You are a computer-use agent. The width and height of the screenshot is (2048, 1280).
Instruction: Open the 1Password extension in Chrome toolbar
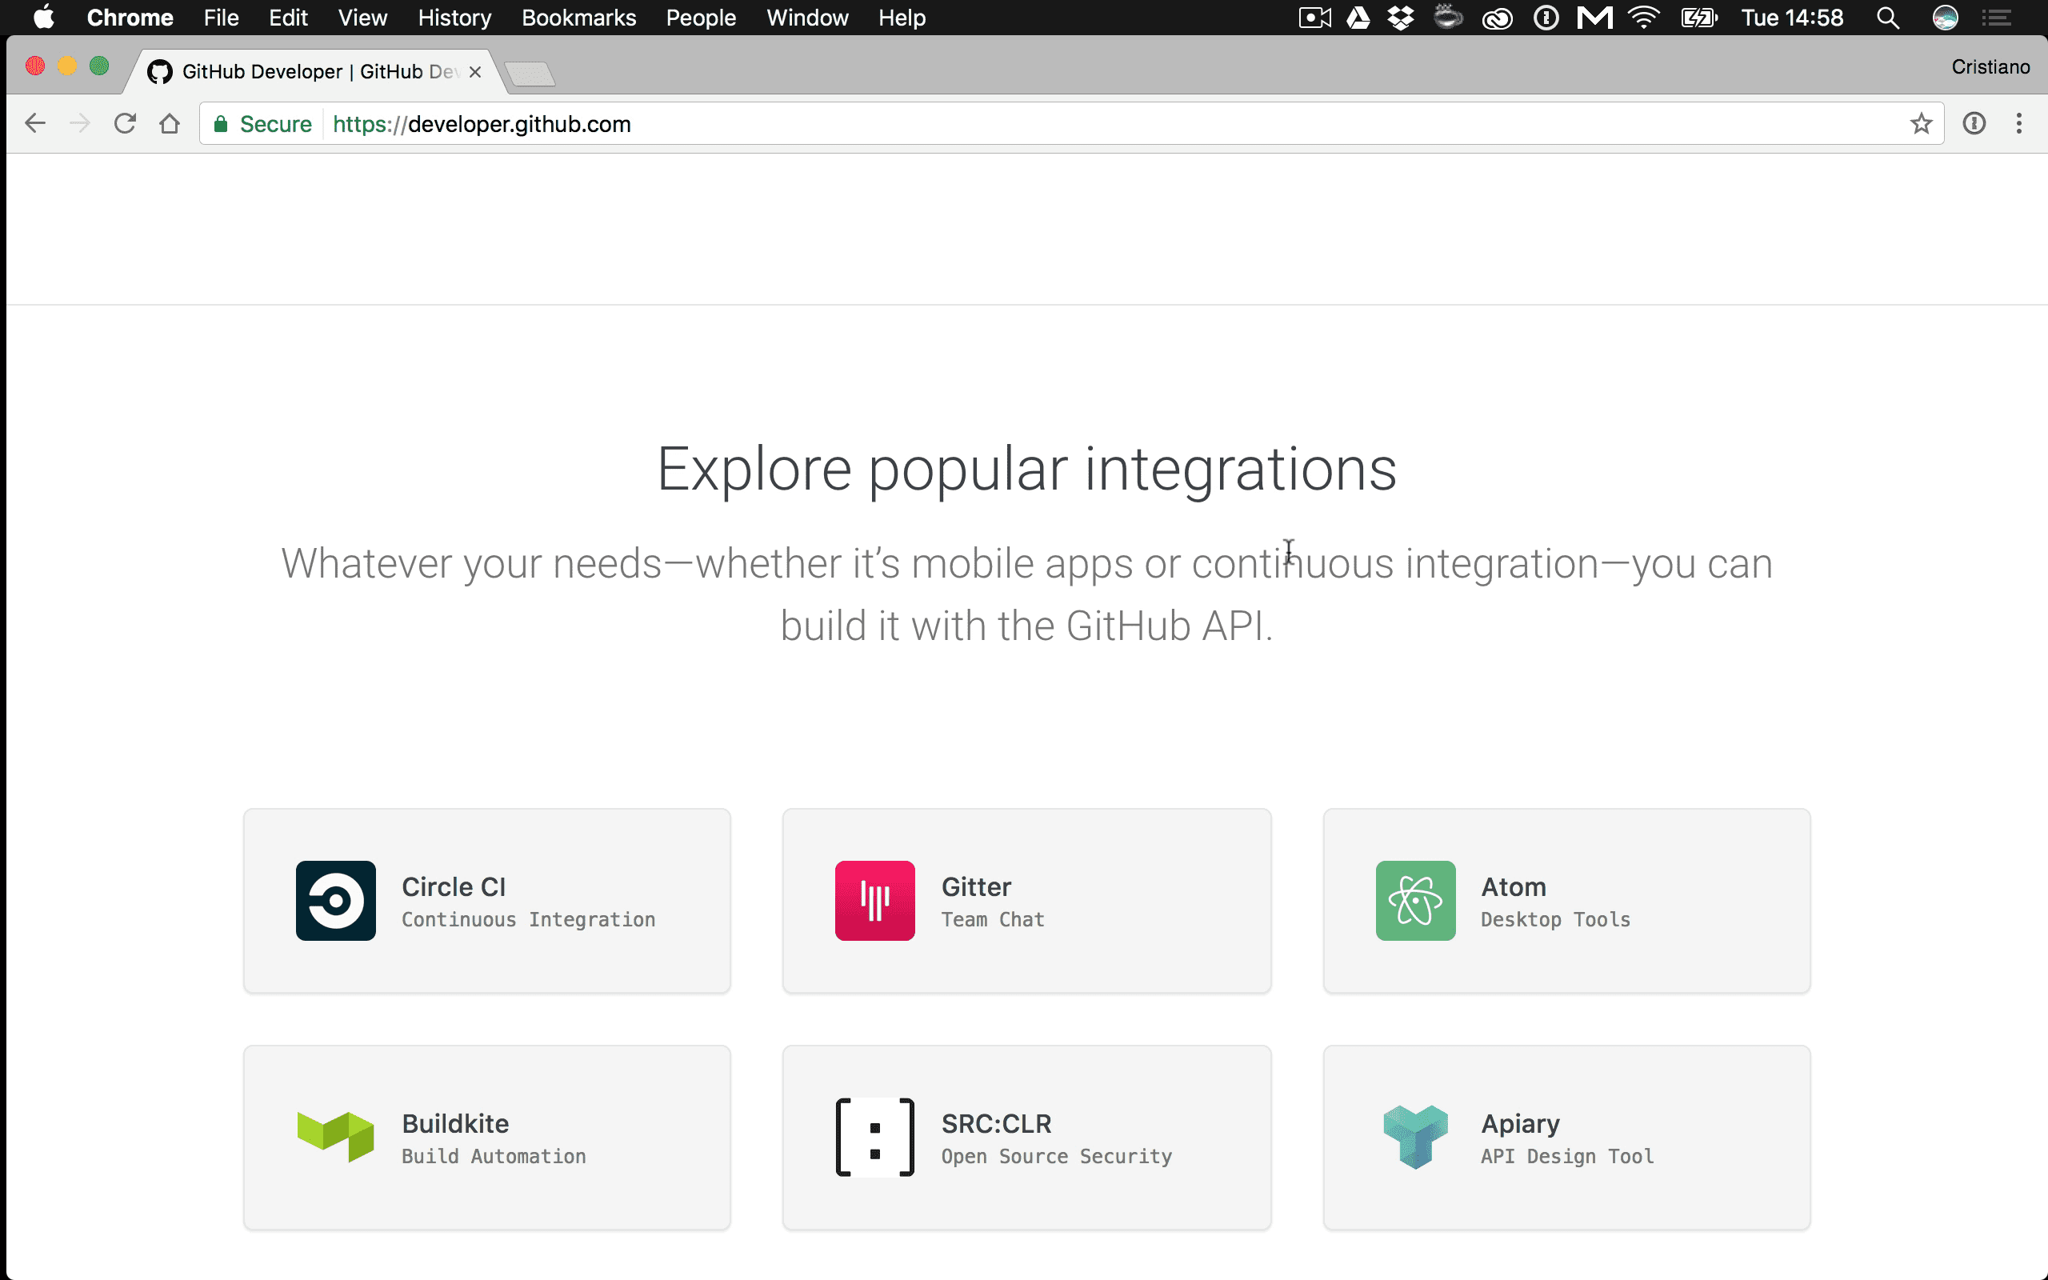coord(1974,123)
